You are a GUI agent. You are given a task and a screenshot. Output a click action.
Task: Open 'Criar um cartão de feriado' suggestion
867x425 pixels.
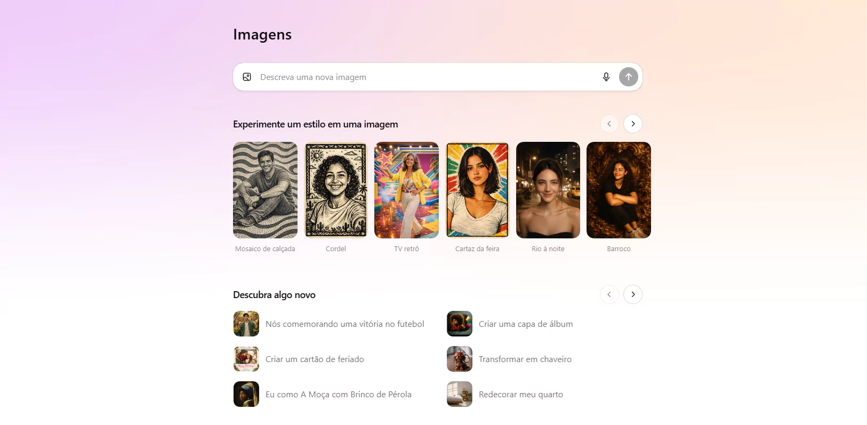coord(299,359)
